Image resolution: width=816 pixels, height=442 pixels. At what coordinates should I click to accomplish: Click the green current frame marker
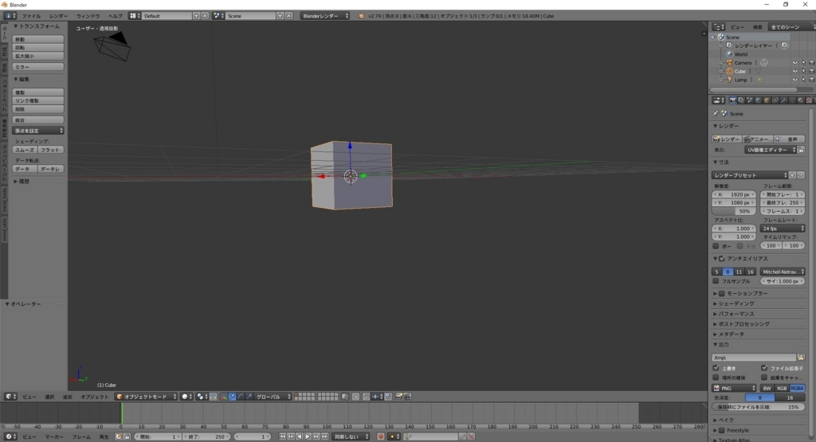(122, 413)
